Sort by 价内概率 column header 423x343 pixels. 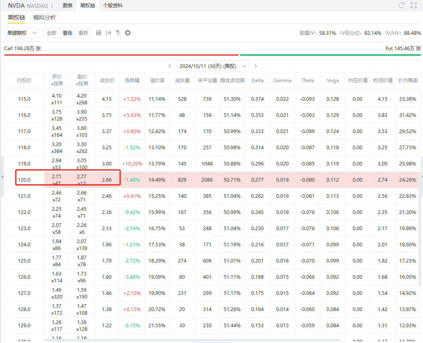coord(408,80)
